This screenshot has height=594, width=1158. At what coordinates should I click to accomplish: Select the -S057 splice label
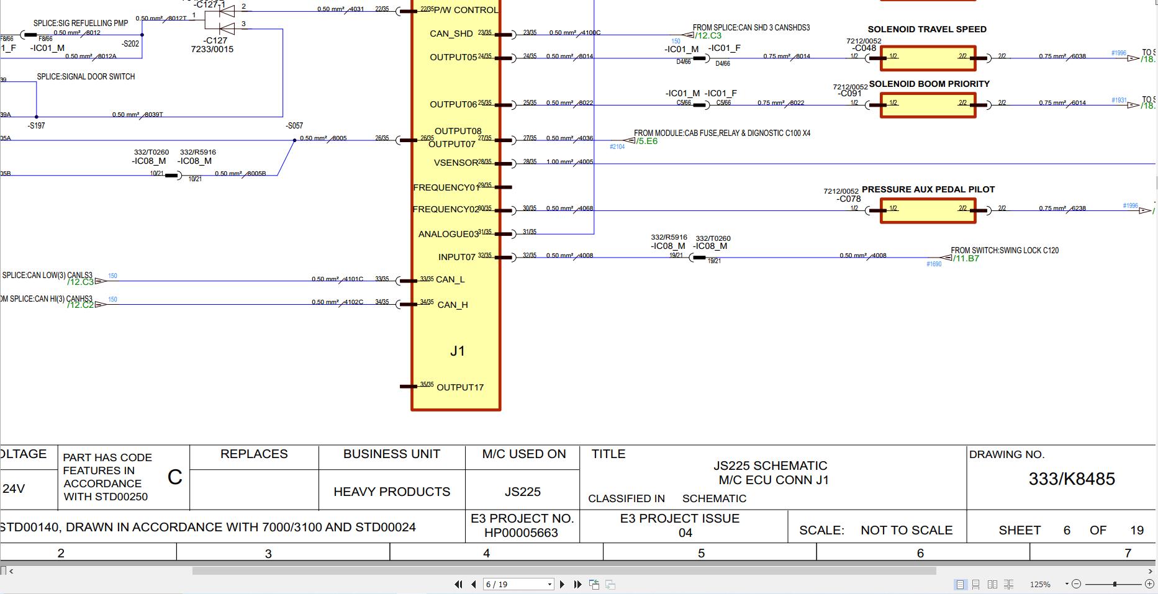coord(294,125)
